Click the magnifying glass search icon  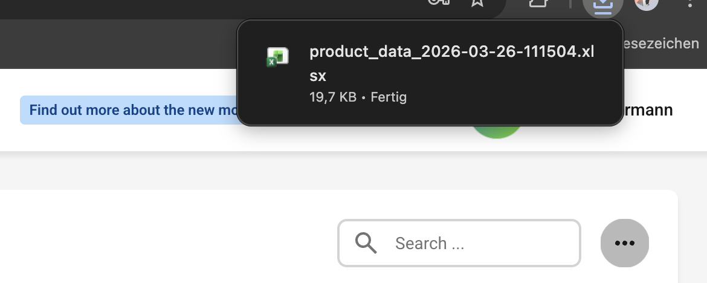pyautogui.click(x=366, y=243)
